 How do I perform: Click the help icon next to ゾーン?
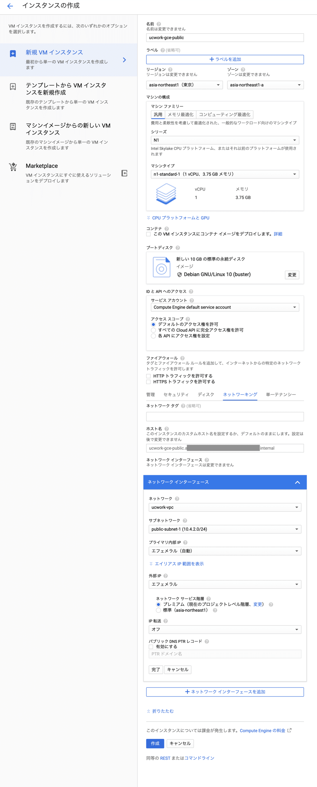pyautogui.click(x=243, y=69)
